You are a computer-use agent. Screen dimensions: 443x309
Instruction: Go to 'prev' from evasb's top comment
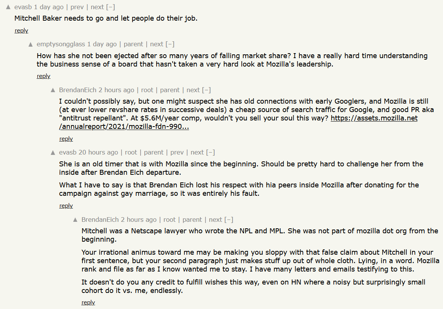point(77,7)
